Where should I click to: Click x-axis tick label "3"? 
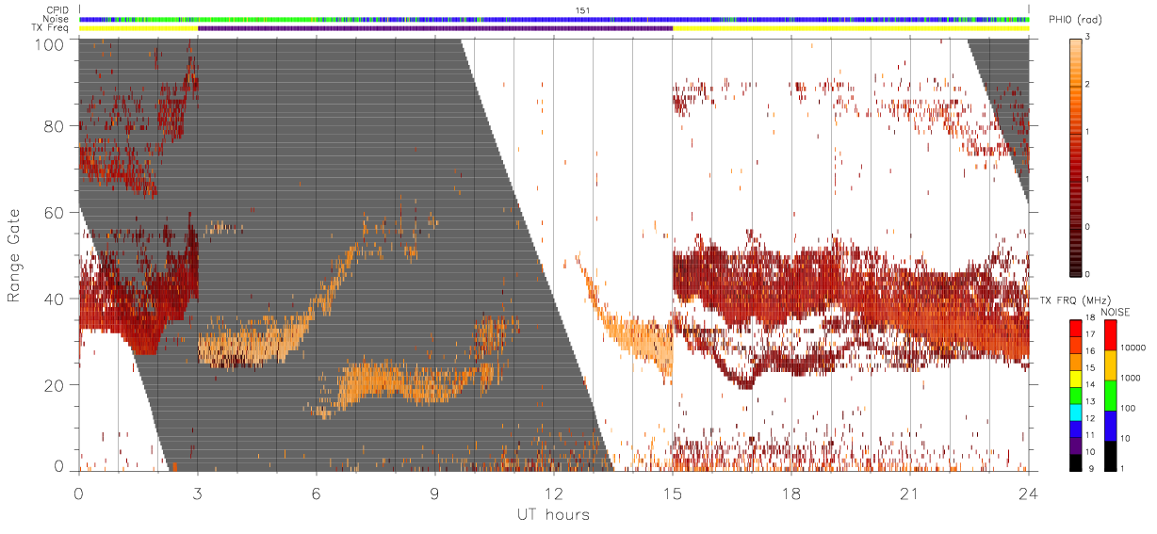pos(197,493)
